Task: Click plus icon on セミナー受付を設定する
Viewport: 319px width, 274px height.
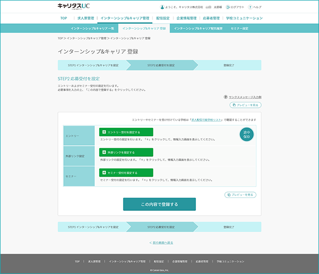Action: pos(104,173)
